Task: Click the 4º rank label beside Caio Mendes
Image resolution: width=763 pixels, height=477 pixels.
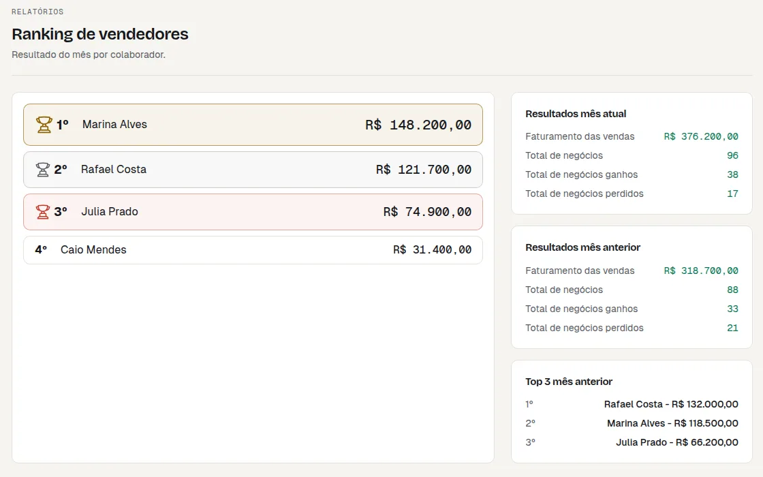Action: click(x=41, y=249)
